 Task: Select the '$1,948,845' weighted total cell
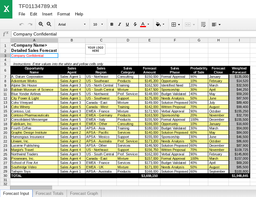pos(239,176)
